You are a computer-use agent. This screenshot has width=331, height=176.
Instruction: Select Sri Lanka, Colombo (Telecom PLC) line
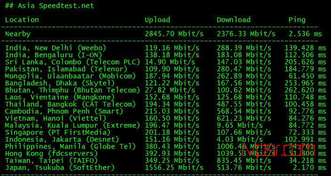click(x=165, y=62)
